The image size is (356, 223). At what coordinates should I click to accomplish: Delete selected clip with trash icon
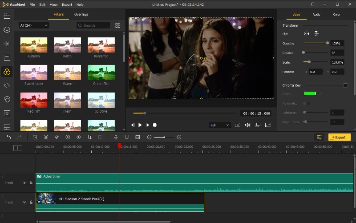pyautogui.click(x=35, y=137)
